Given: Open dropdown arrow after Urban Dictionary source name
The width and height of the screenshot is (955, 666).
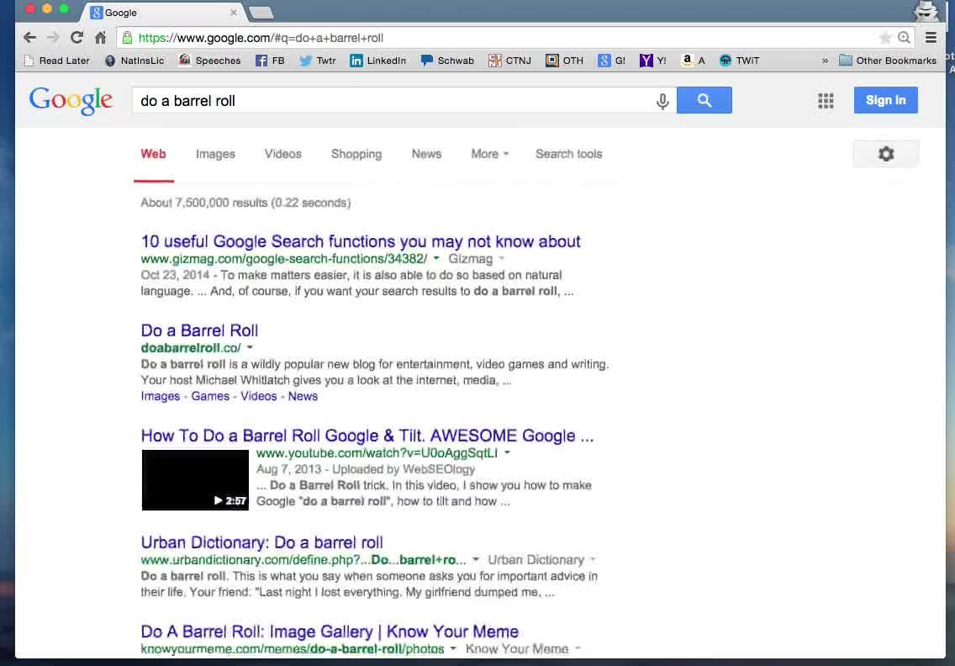Looking at the screenshot, I should (x=593, y=558).
